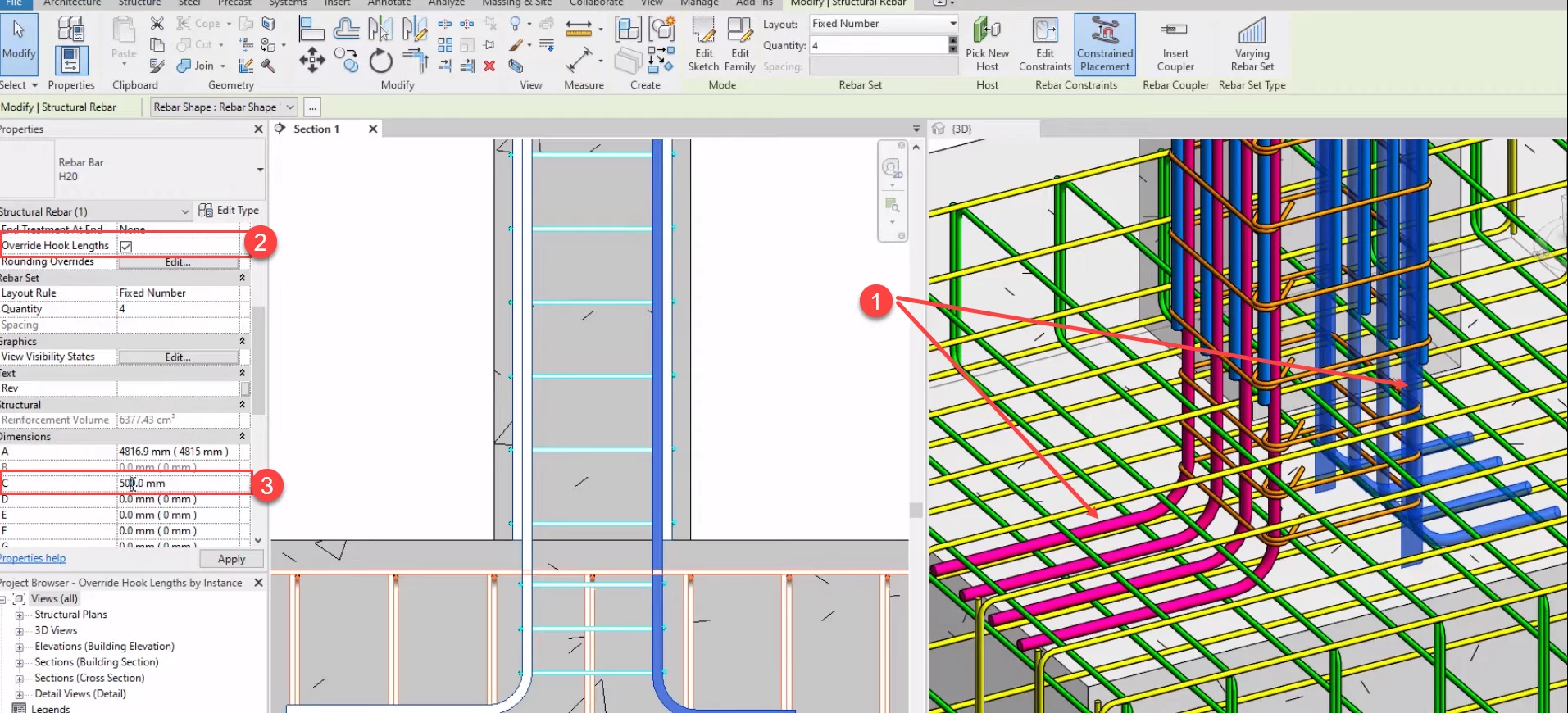The width and height of the screenshot is (1568, 713).
Task: Uncheck Override Hook Lengths checkbox
Action: tap(126, 246)
